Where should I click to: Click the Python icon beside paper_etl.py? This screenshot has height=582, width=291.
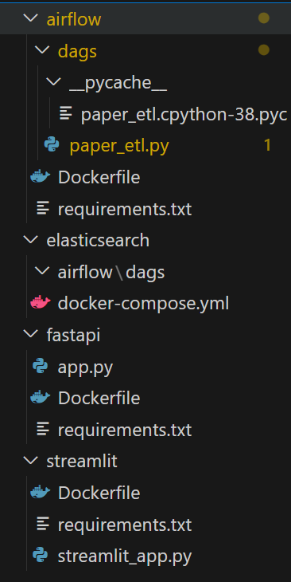pyautogui.click(x=52, y=145)
